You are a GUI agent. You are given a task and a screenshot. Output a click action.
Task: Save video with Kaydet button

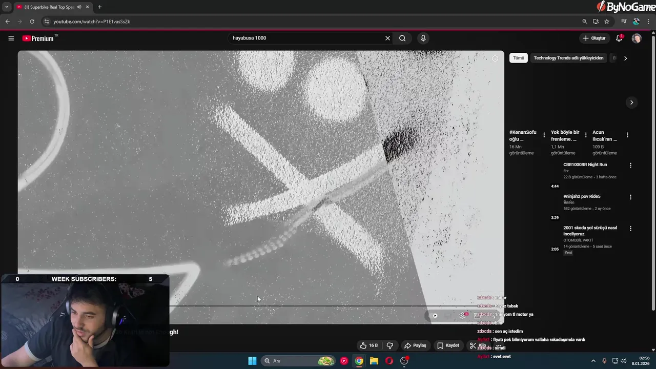point(448,345)
